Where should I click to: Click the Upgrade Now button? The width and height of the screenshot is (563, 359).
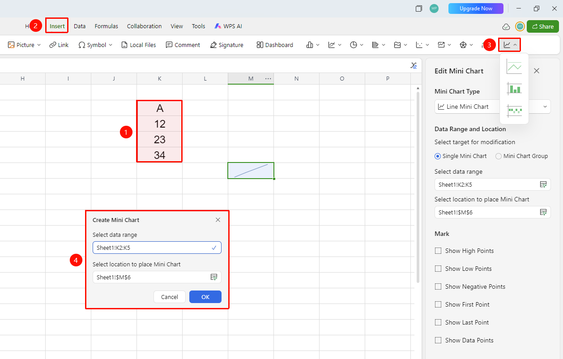[x=476, y=9]
